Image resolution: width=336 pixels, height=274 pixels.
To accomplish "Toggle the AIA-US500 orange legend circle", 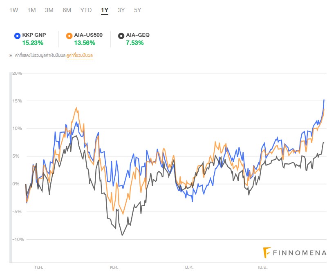I will [x=69, y=36].
